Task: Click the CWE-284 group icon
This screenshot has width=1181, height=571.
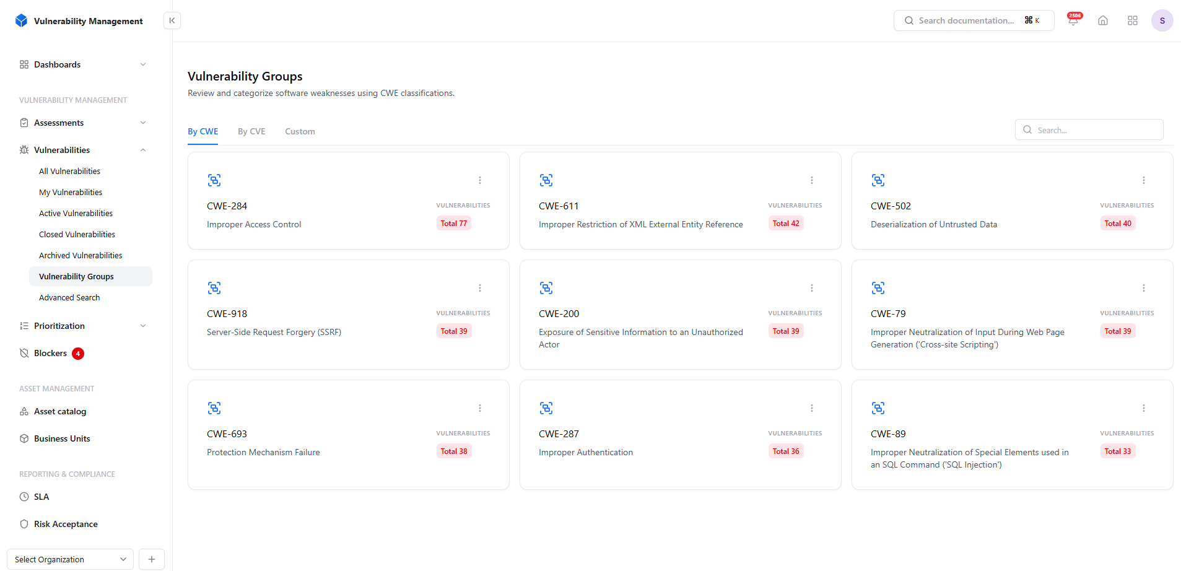Action: point(214,180)
